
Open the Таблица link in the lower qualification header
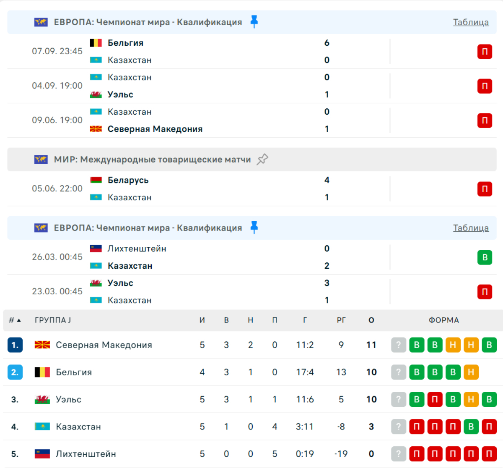click(471, 228)
